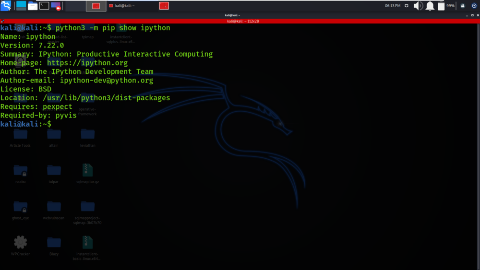Click the Requires: pexpect line

pos(36,107)
